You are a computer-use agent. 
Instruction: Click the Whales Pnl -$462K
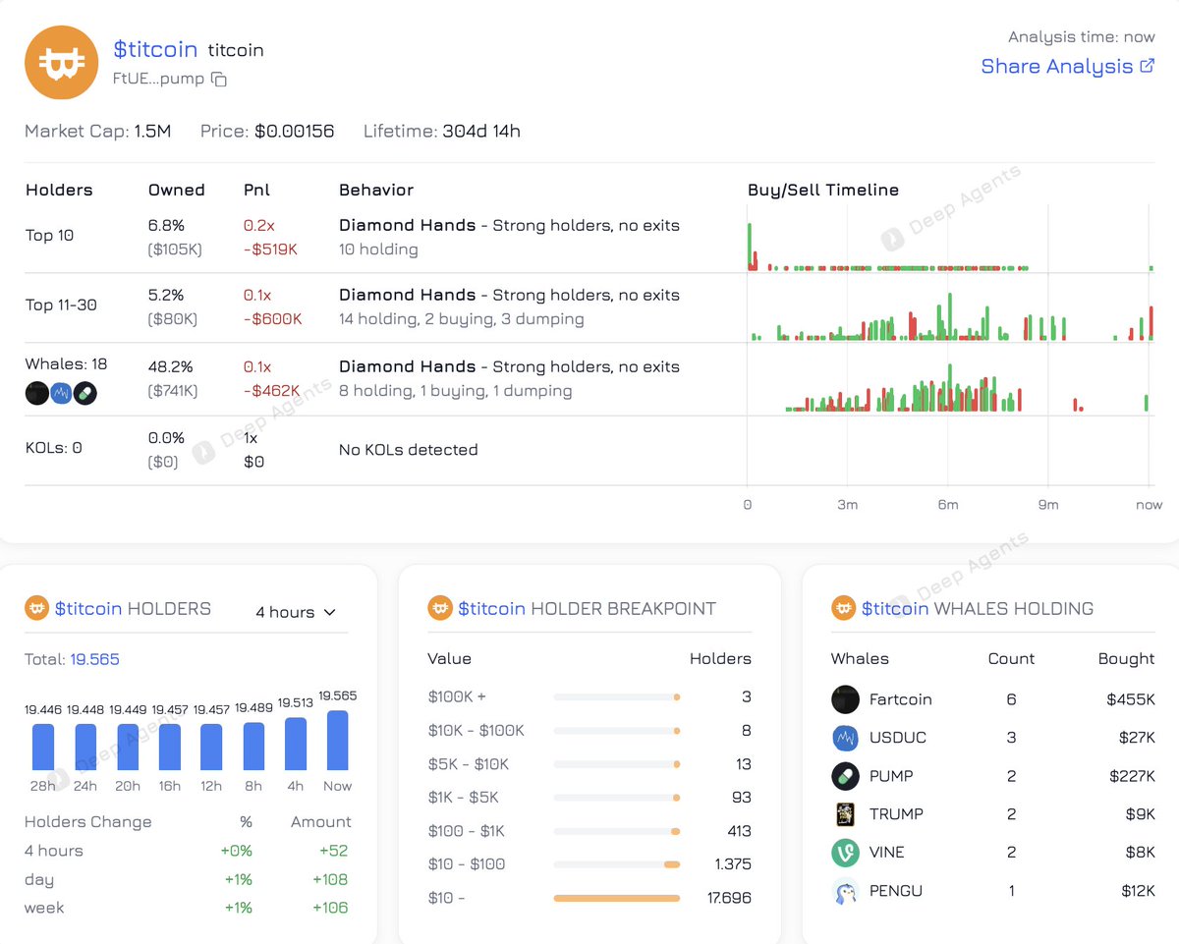click(271, 391)
